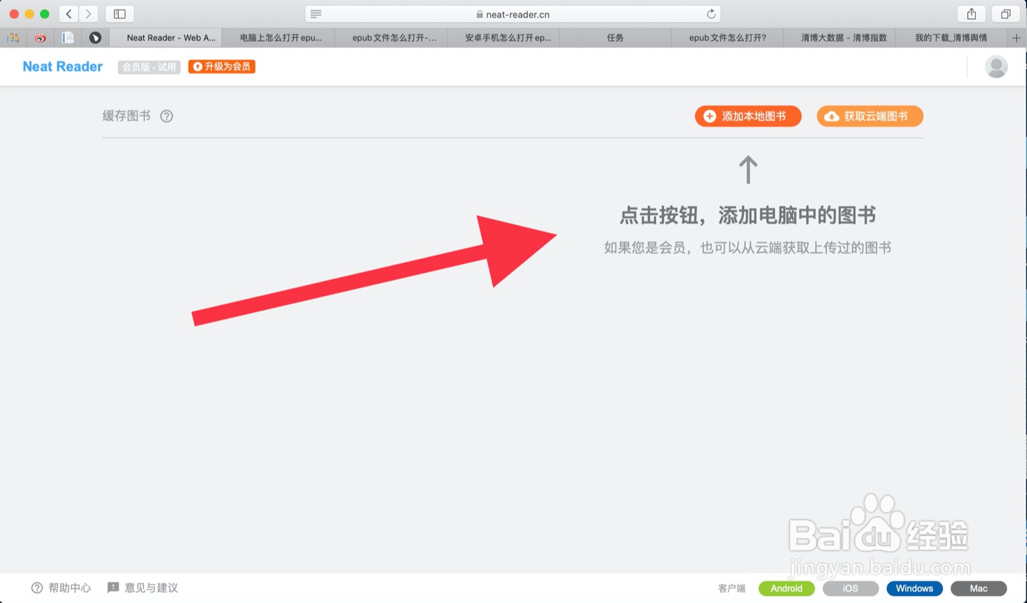Click the Neat Reader logo

62,67
